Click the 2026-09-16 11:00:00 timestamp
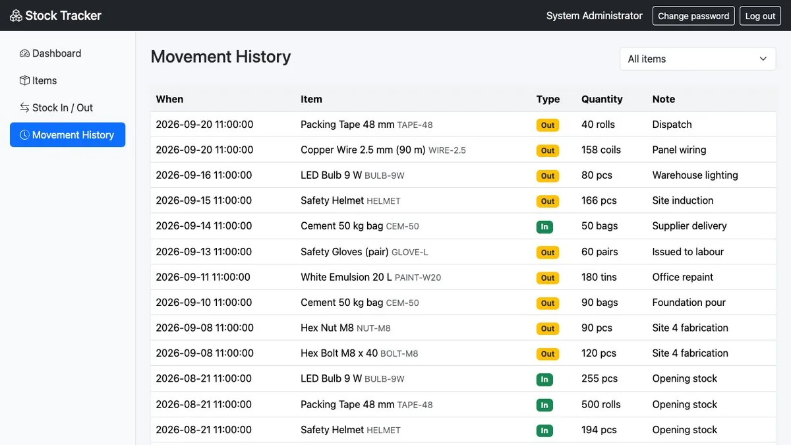The width and height of the screenshot is (791, 445). click(x=204, y=175)
